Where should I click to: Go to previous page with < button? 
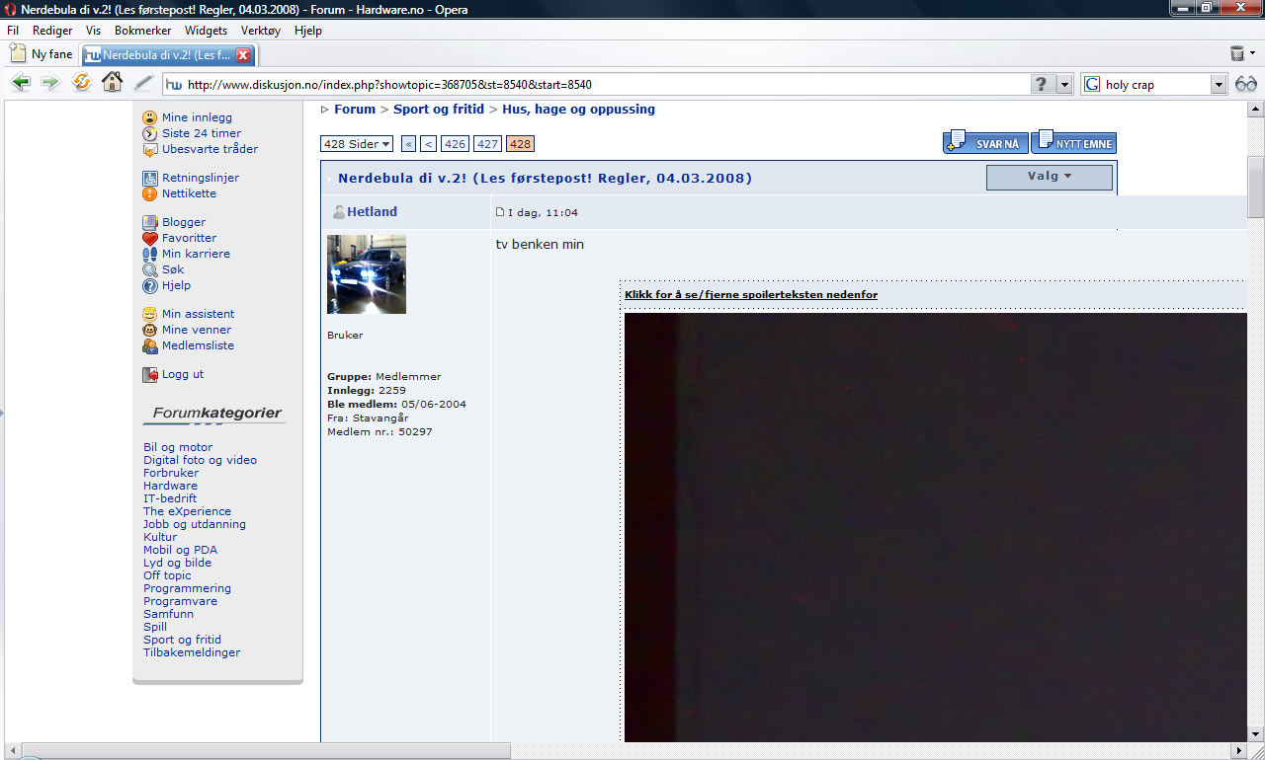click(428, 144)
